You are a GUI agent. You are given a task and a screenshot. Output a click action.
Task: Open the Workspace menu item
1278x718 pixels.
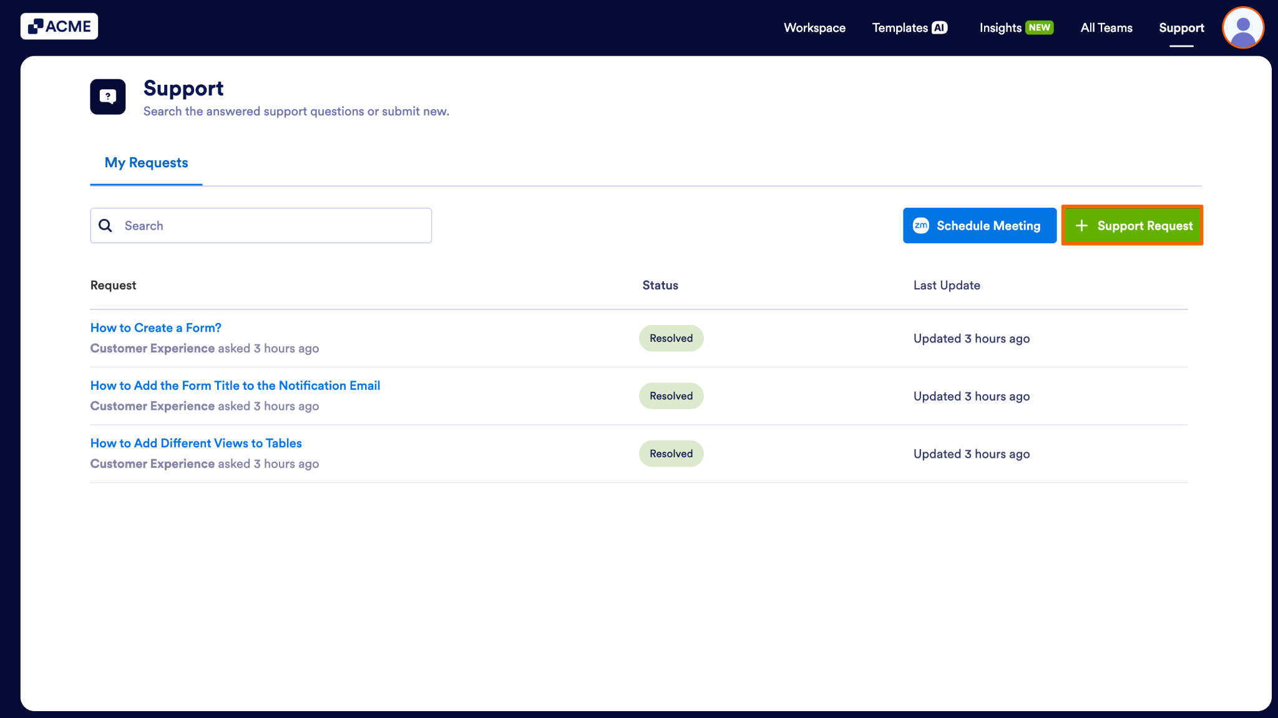pos(814,27)
